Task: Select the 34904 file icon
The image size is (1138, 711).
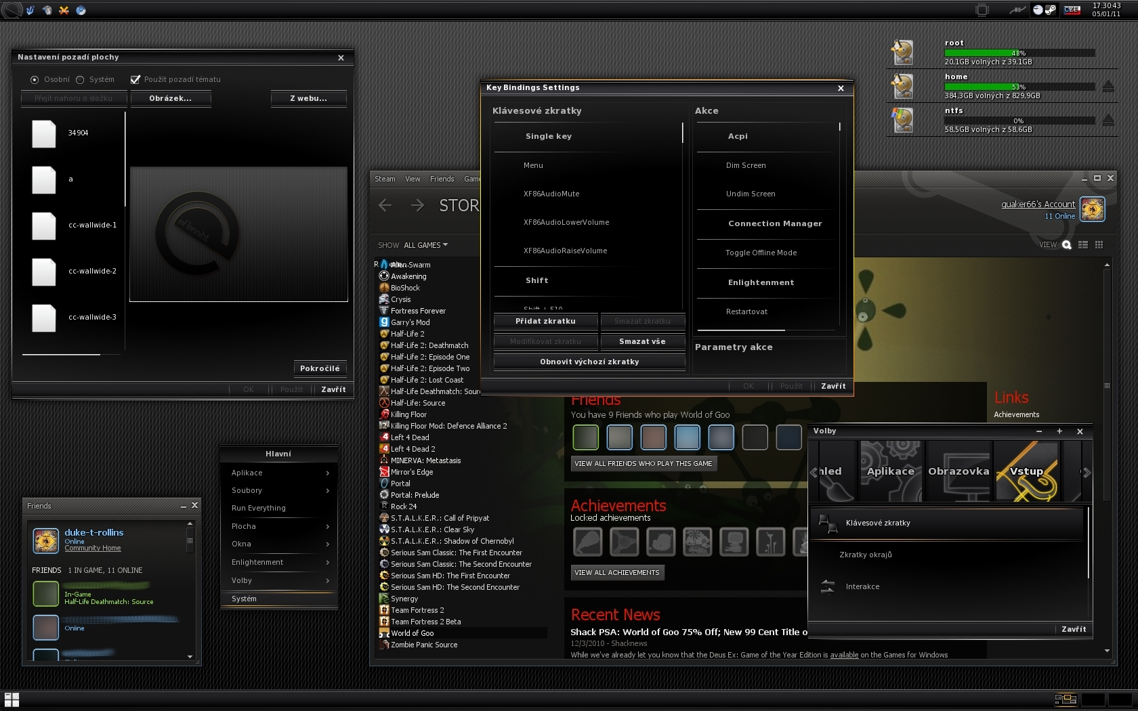Action: click(44, 133)
